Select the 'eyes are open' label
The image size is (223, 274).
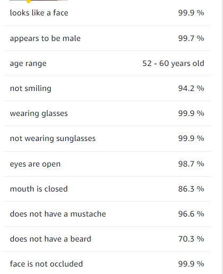[x=35, y=164]
